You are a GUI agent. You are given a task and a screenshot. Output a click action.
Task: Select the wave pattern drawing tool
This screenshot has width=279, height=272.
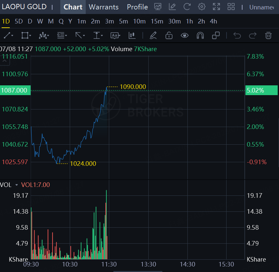[43, 36]
